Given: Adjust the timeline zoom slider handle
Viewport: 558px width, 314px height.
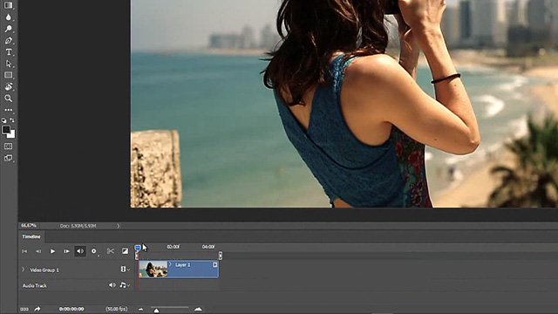Looking at the screenshot, I should tap(156, 311).
